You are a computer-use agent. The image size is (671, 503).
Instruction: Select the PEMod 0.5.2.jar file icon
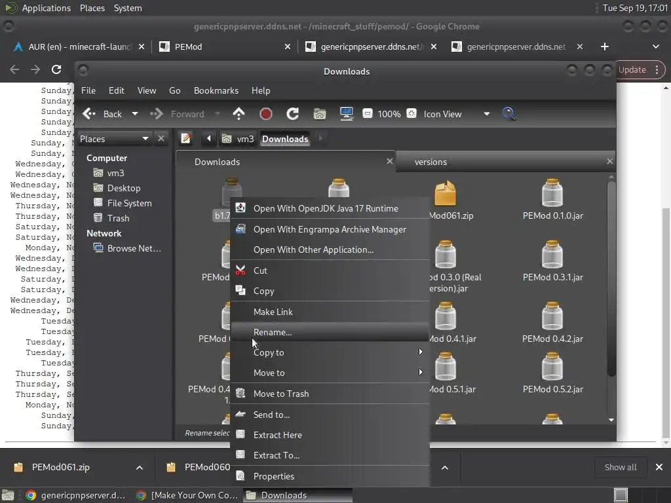point(552,367)
